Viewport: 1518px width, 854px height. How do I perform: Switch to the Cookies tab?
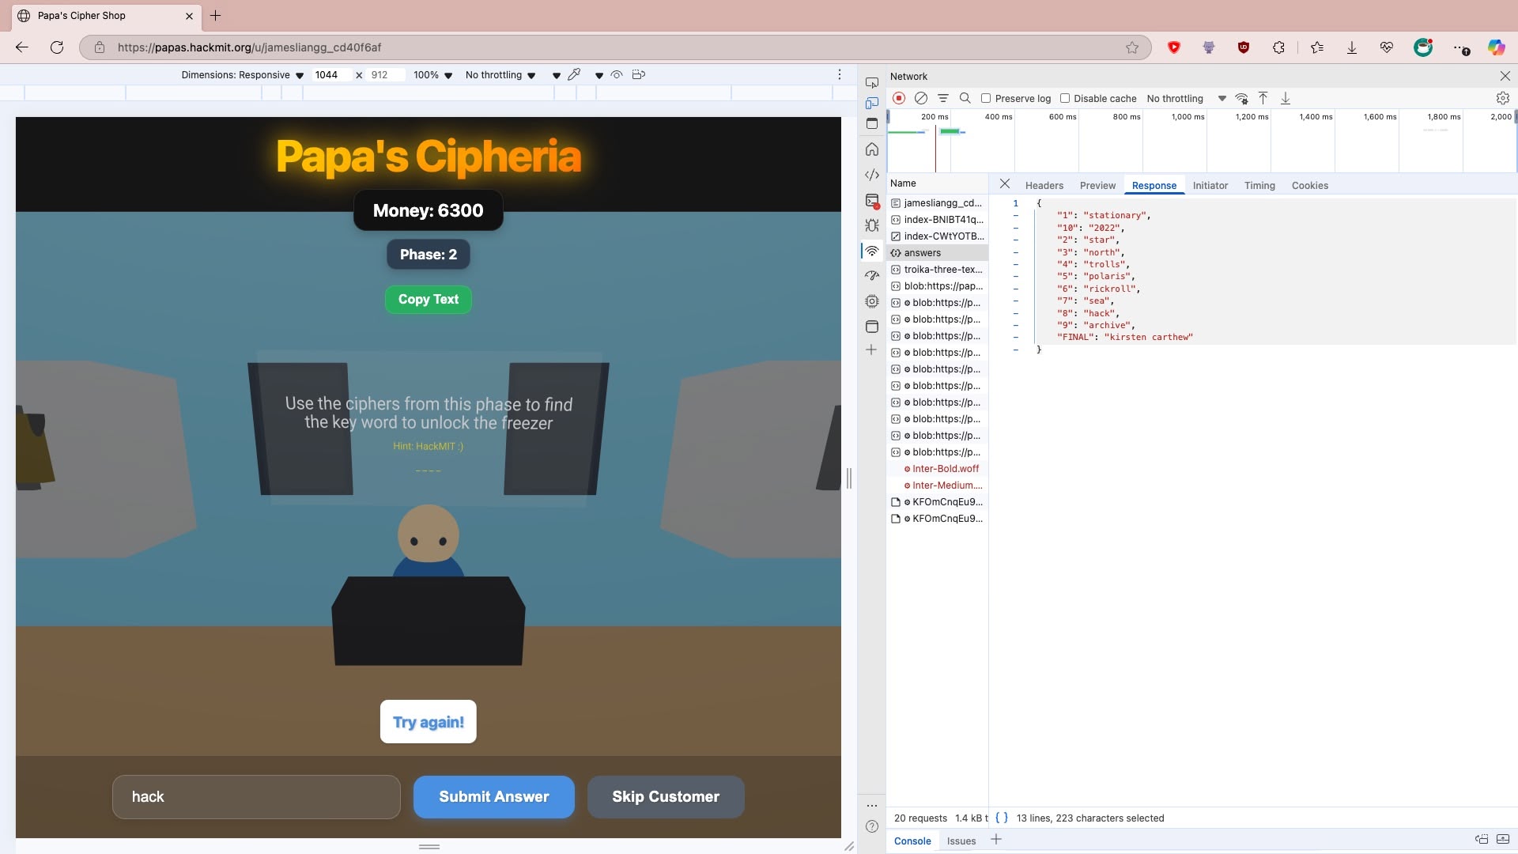1309,185
